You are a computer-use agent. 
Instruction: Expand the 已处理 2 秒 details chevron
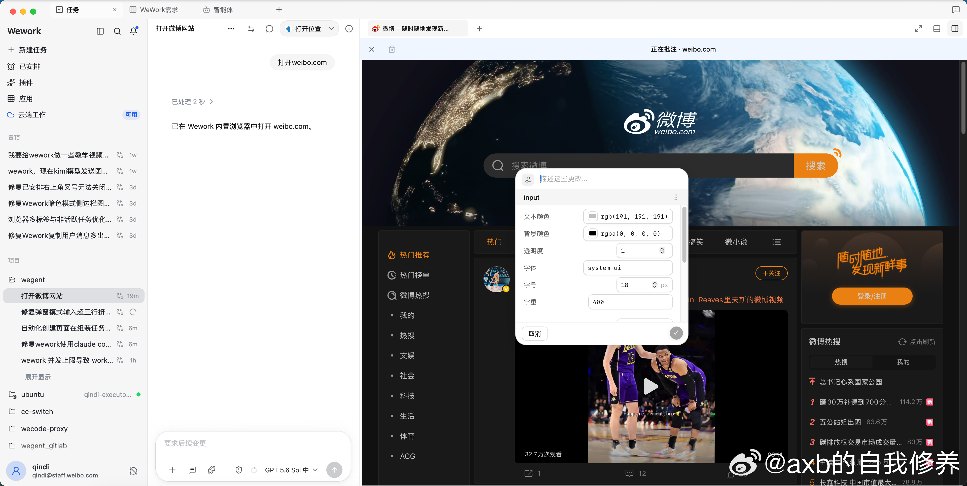click(211, 102)
